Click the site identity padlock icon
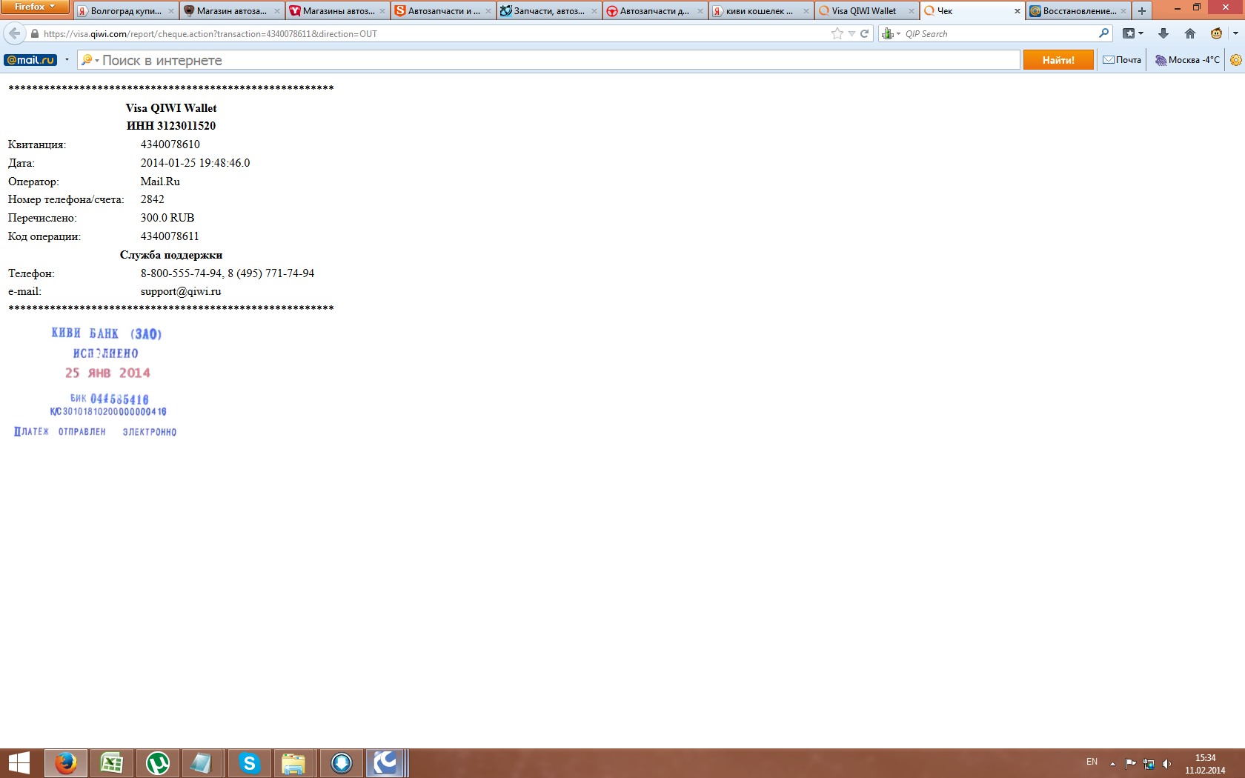 34,33
